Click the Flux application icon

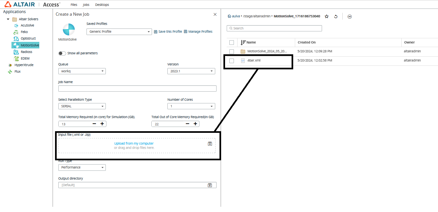(x=10, y=71)
